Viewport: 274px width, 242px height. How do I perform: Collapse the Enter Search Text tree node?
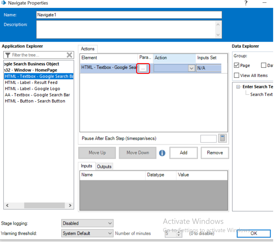click(x=238, y=87)
